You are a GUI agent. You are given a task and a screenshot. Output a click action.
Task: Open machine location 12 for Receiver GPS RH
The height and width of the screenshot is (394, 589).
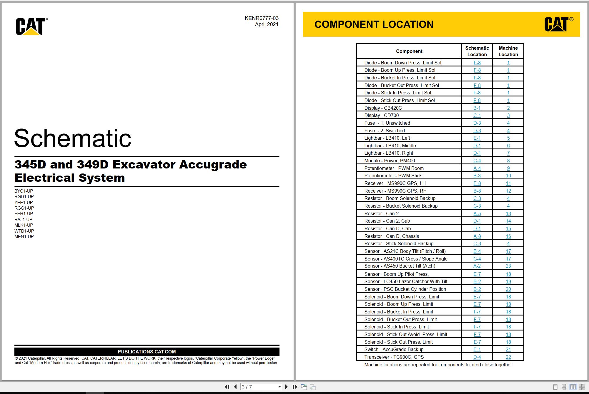pyautogui.click(x=508, y=191)
